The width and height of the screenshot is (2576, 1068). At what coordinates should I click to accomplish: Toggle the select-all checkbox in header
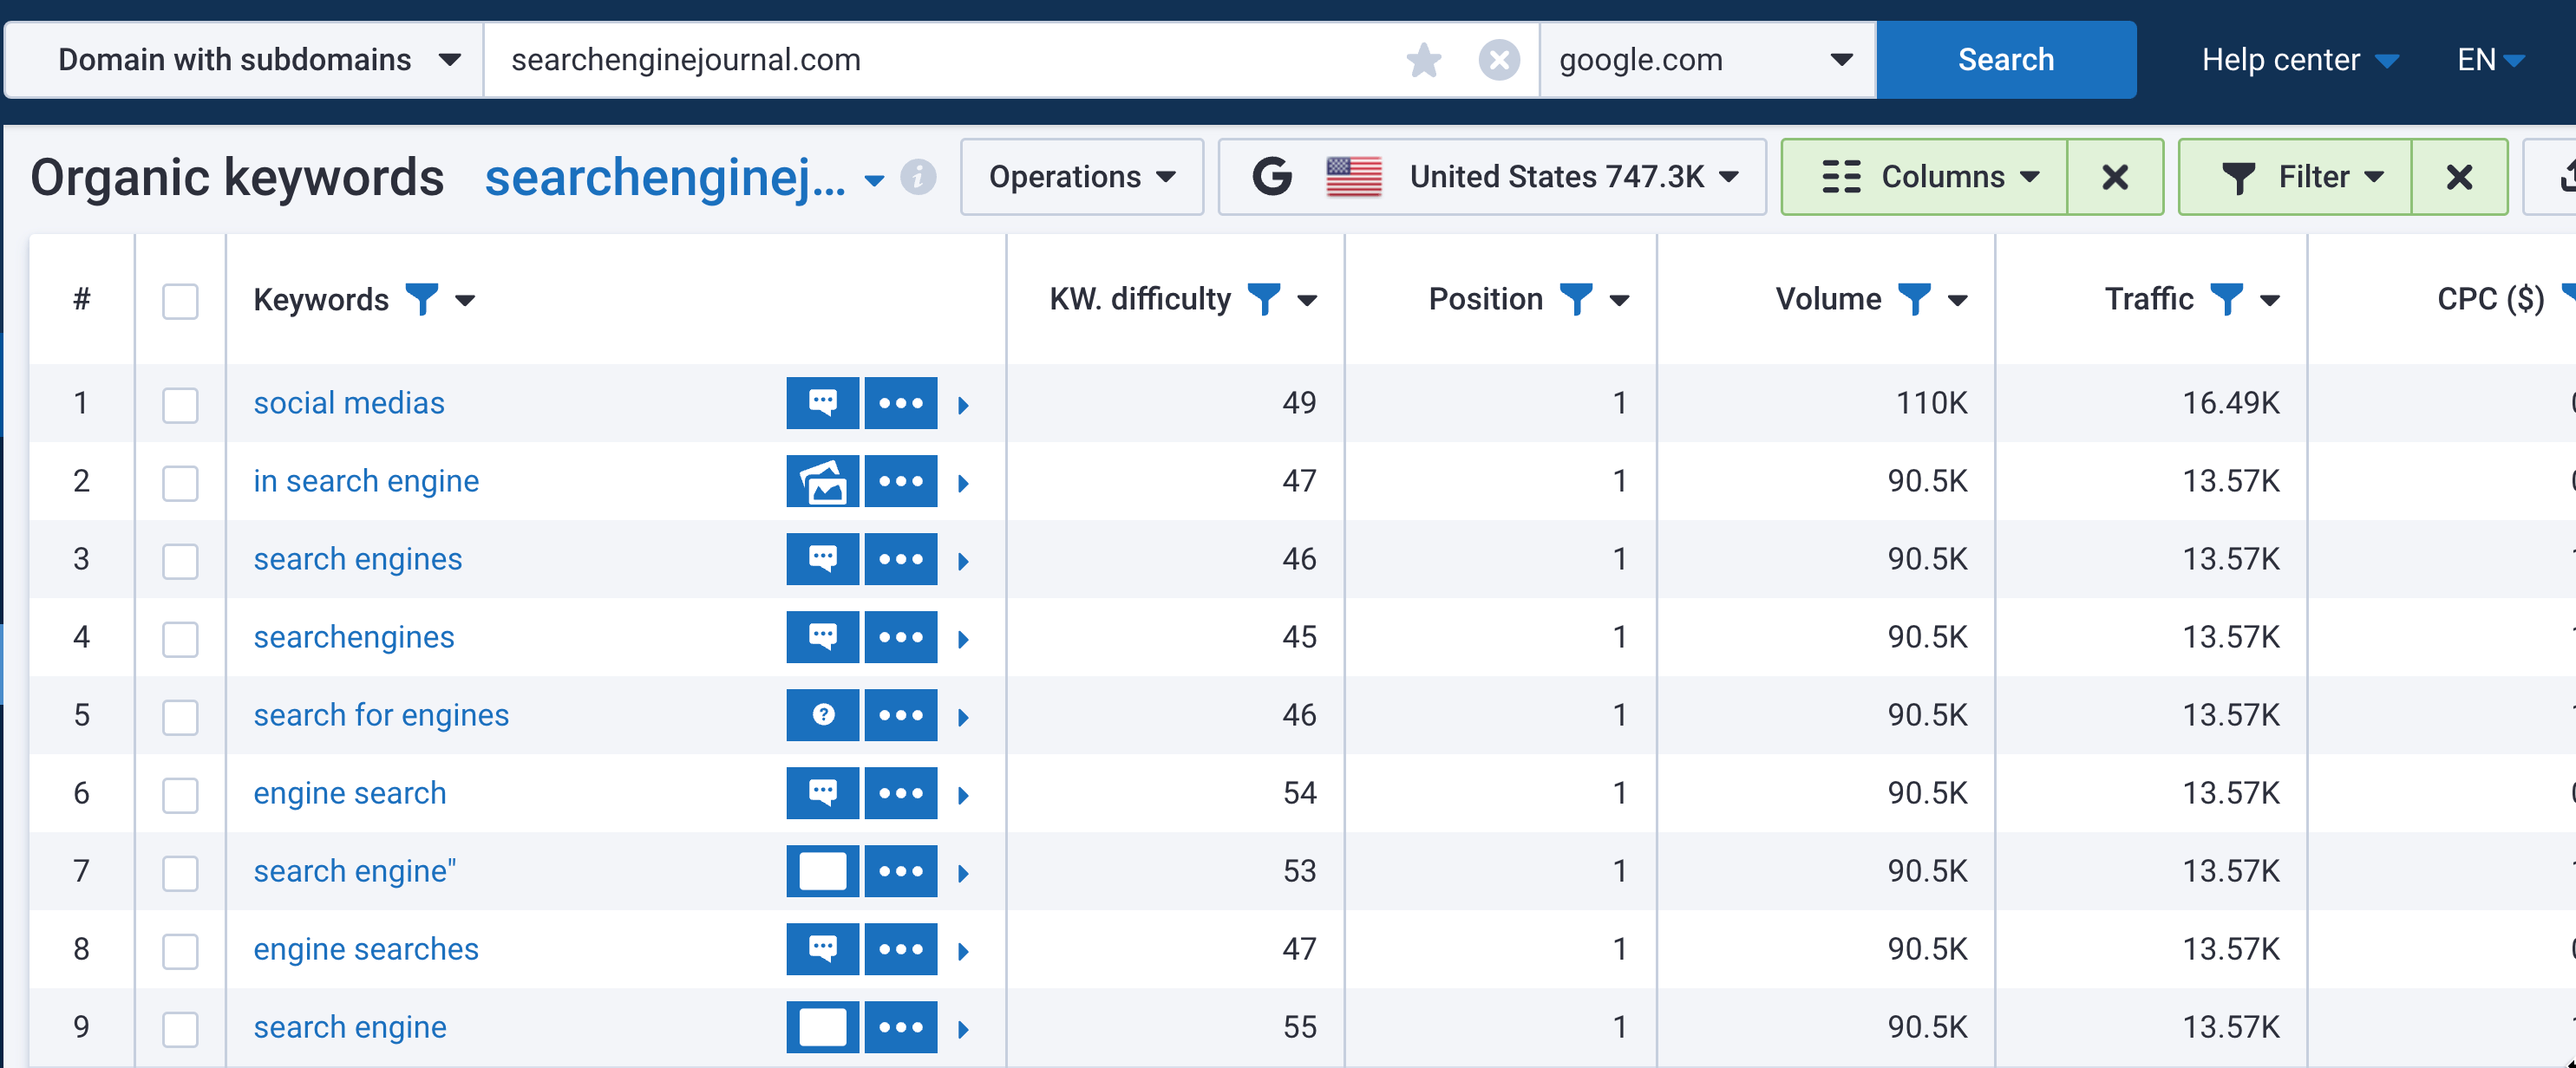coord(180,301)
